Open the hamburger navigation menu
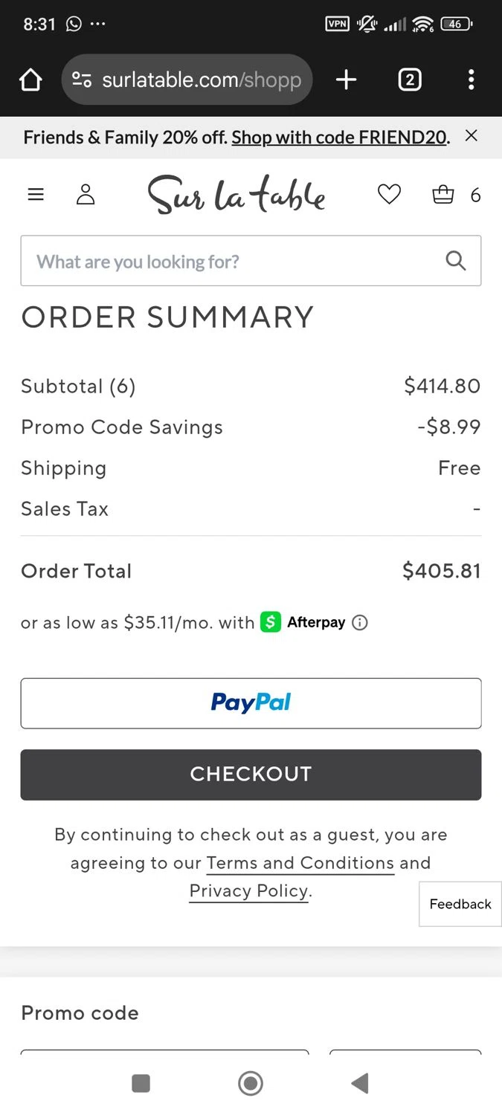The width and height of the screenshot is (502, 1115). click(36, 195)
